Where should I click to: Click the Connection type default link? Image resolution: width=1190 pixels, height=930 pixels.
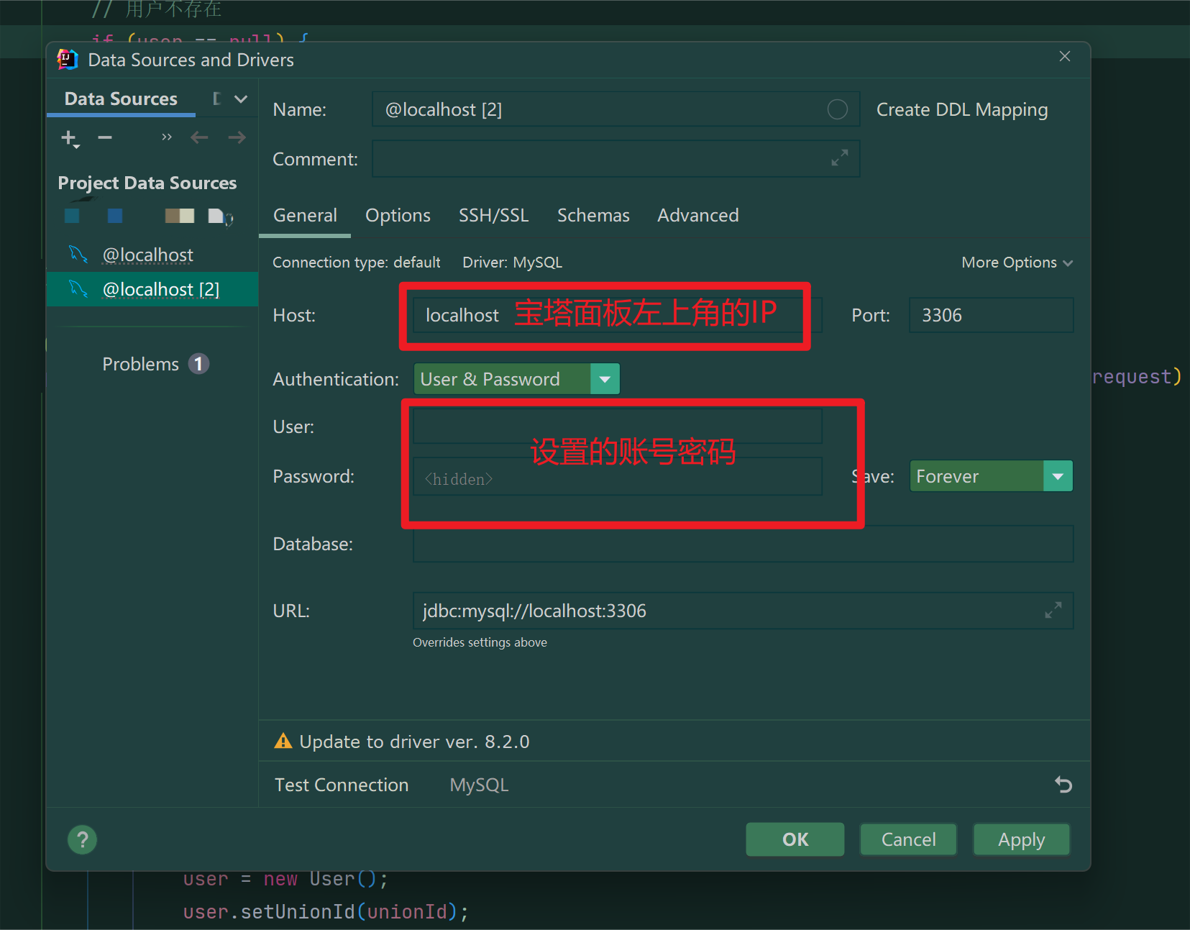pyautogui.click(x=356, y=263)
